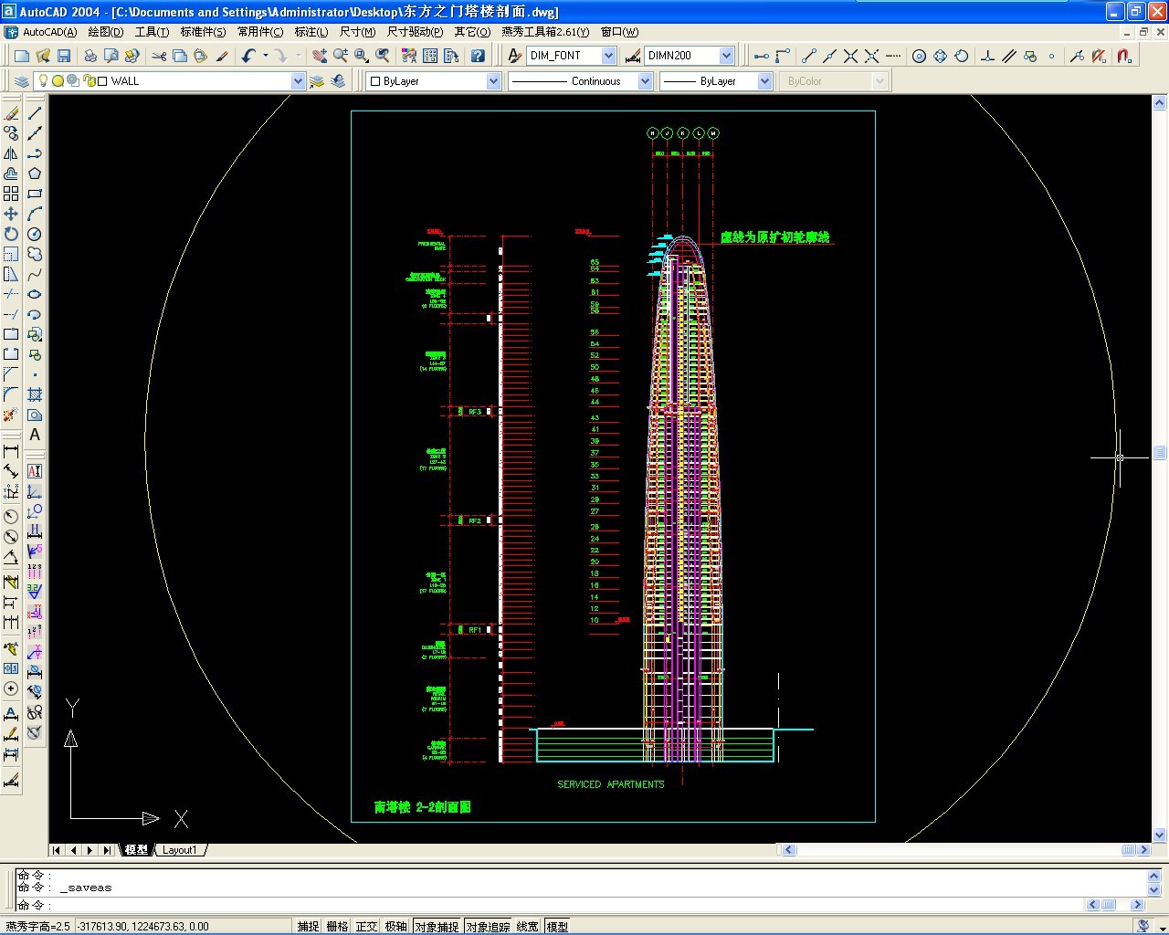Select the Circle drawing tool
The width and height of the screenshot is (1169, 935).
tap(35, 234)
